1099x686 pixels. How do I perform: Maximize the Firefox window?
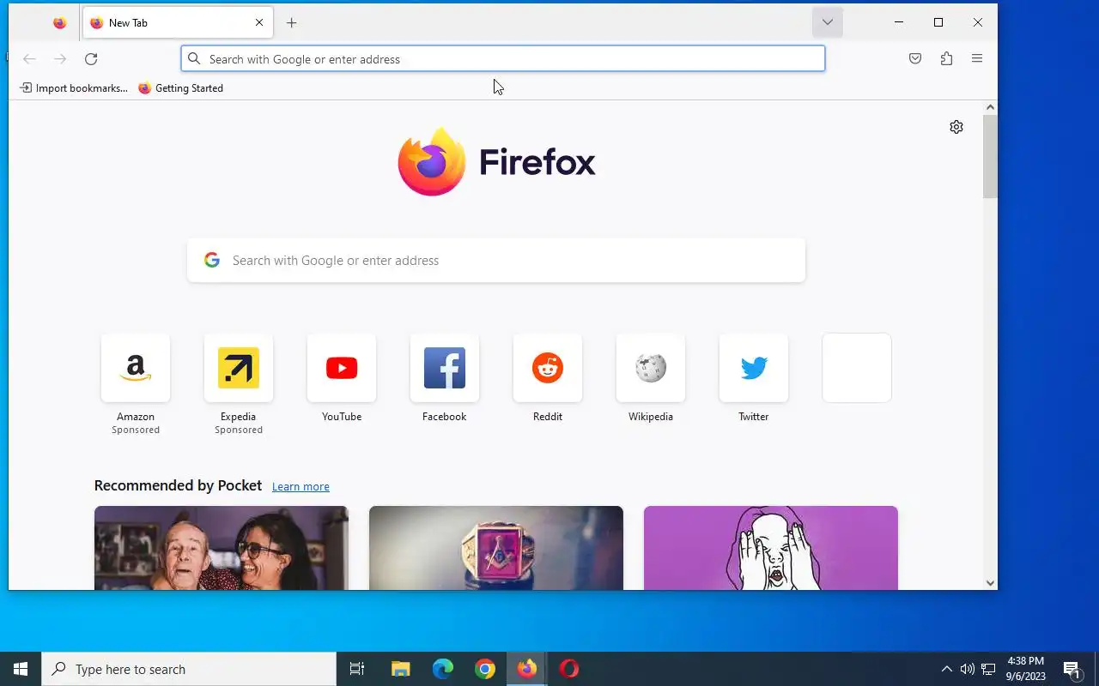tap(938, 22)
